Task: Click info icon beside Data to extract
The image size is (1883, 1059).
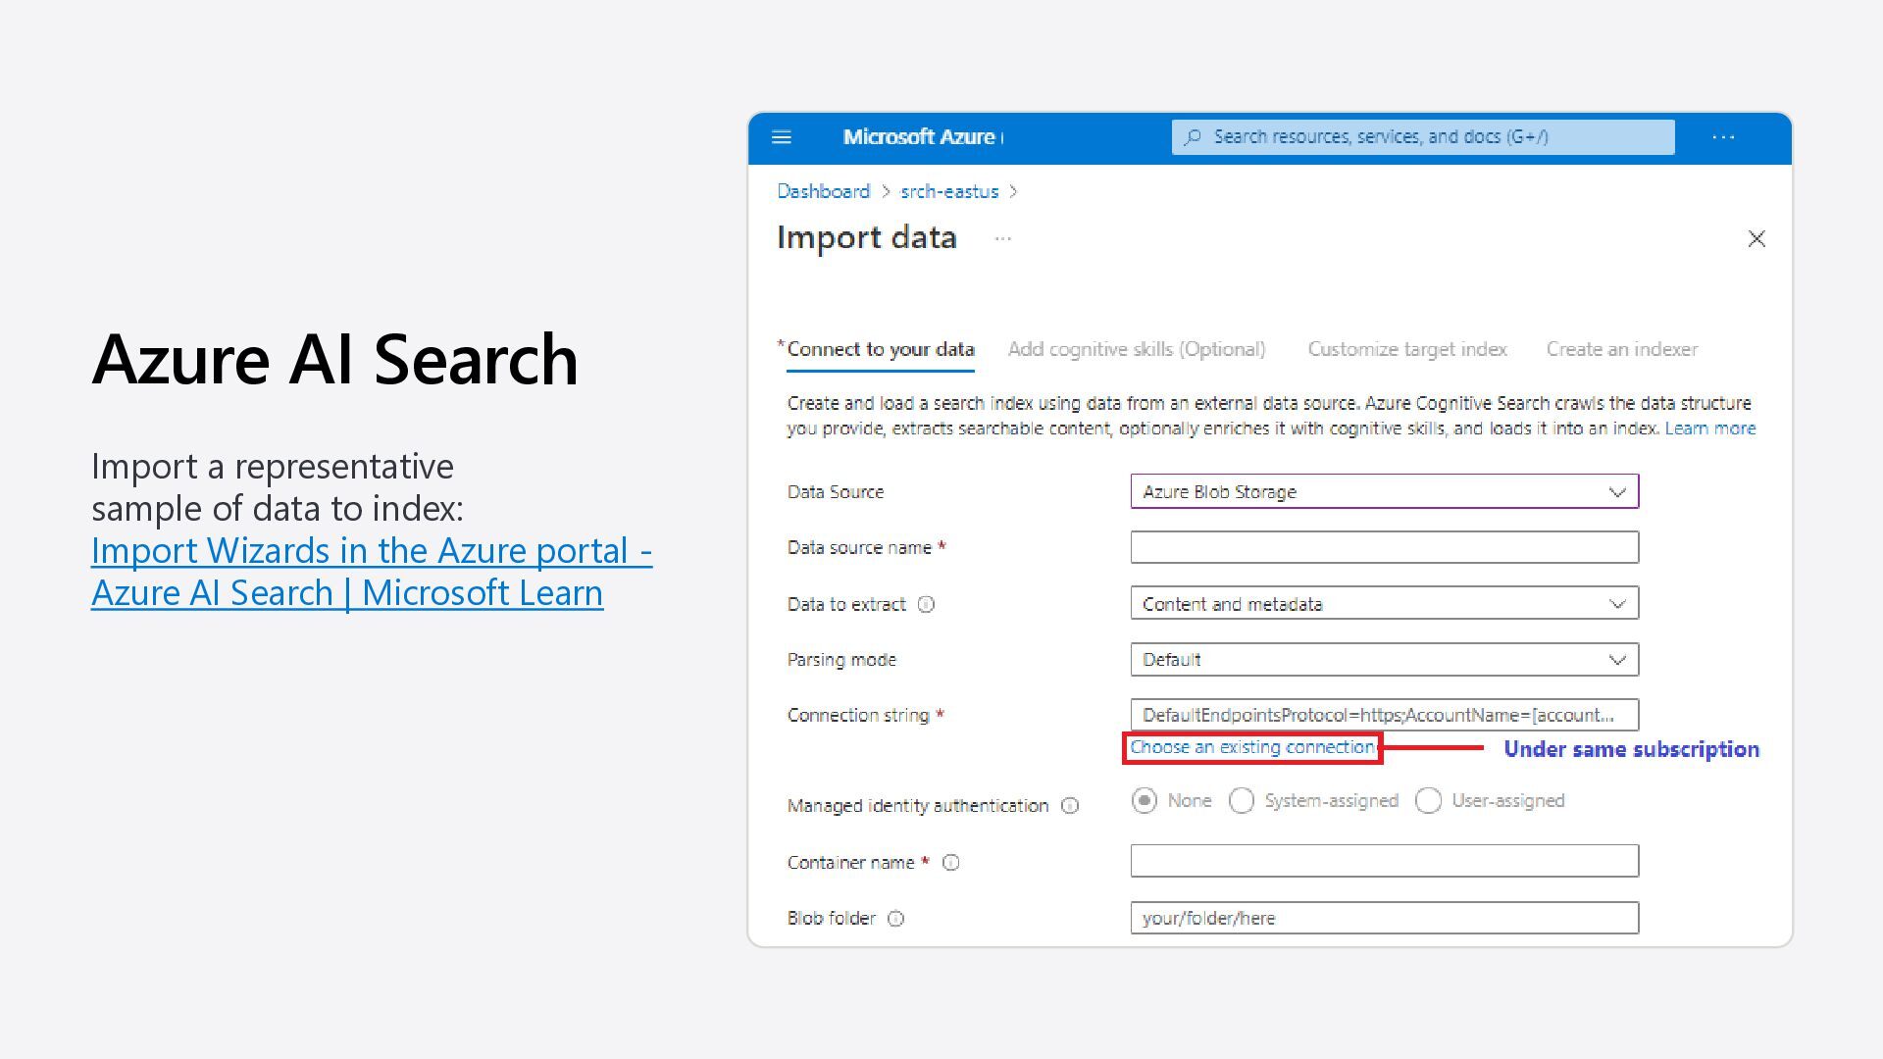Action: (926, 605)
